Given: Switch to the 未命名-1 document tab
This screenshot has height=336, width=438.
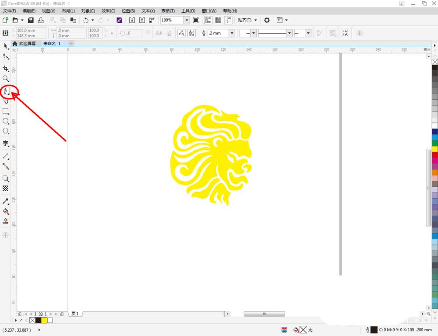Looking at the screenshot, I should coord(52,44).
